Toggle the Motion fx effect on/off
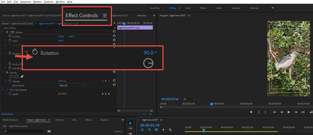313x135 pixels. [x=7, y=32]
